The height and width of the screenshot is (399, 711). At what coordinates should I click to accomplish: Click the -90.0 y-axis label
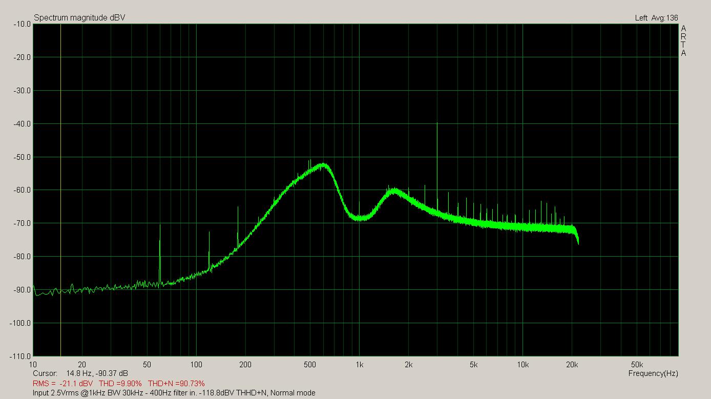click(x=21, y=290)
